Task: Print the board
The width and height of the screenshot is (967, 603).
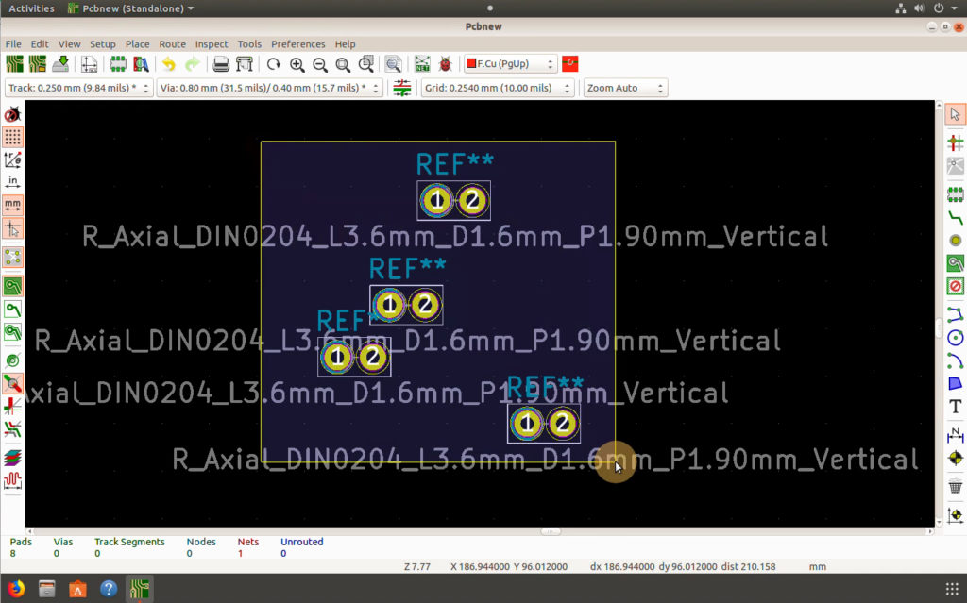Action: coord(221,64)
